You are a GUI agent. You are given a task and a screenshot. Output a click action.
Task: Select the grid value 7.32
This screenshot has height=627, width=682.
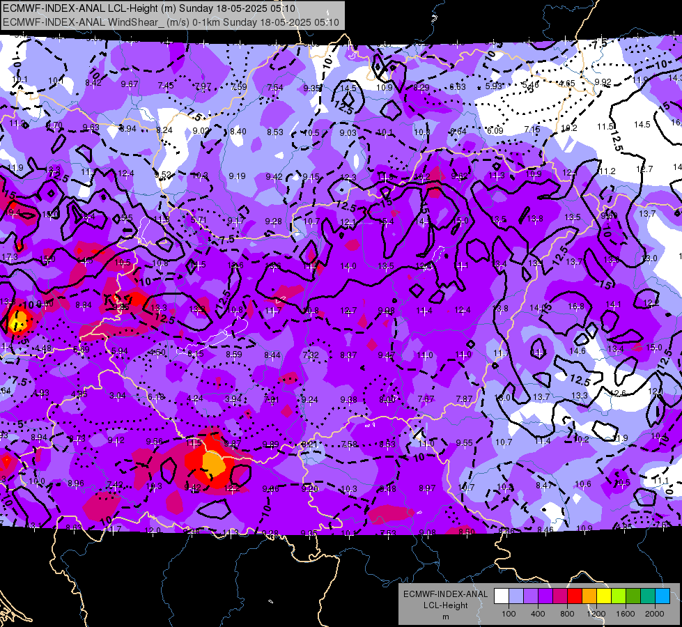coord(311,355)
